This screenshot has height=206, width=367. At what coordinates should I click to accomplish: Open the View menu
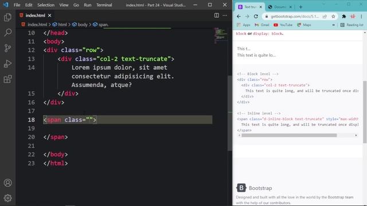pyautogui.click(x=64, y=5)
